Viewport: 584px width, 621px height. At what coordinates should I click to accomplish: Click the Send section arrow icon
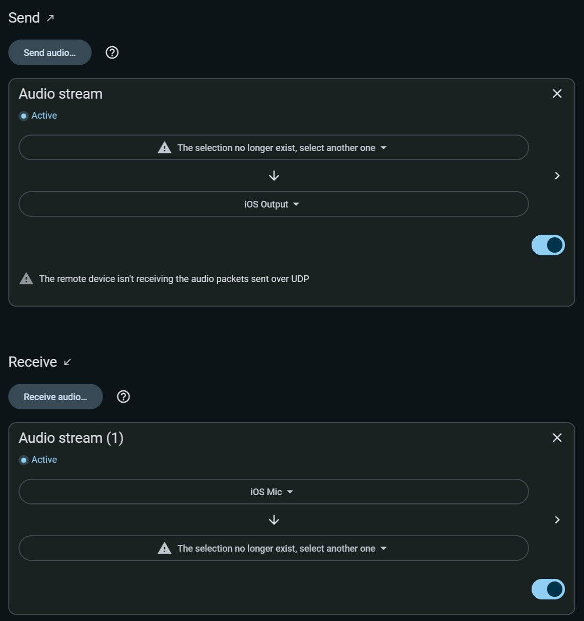tap(50, 18)
